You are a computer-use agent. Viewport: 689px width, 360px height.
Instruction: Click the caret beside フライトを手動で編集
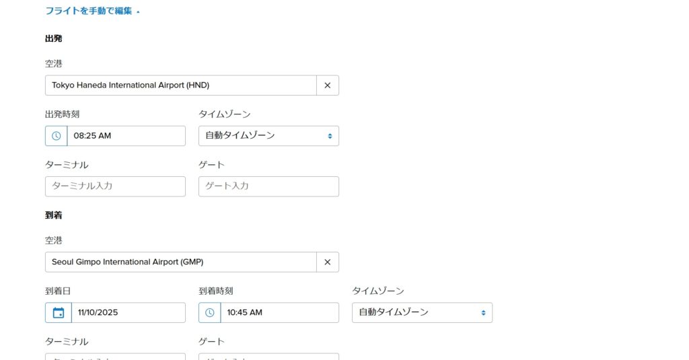pos(138,12)
